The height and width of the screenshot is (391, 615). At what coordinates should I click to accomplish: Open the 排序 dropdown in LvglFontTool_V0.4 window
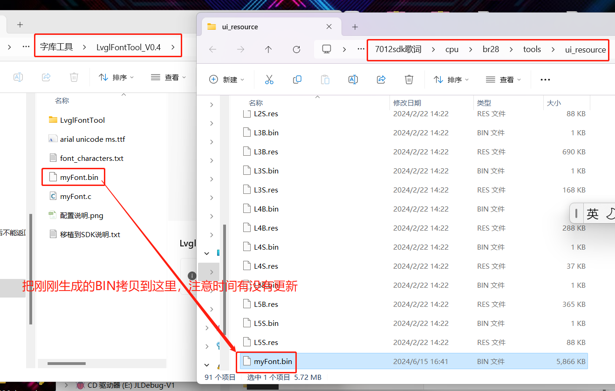116,77
